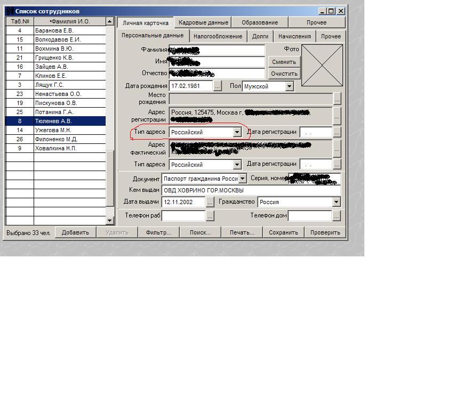This screenshot has height=396, width=462.
Task: Open the circled Тип адреса dropdown
Action: 237,132
